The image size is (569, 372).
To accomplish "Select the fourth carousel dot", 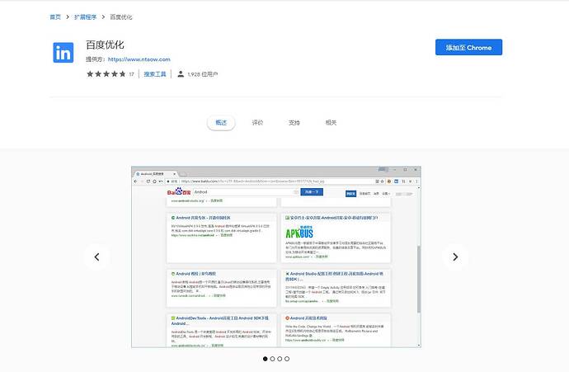I will [x=287, y=359].
